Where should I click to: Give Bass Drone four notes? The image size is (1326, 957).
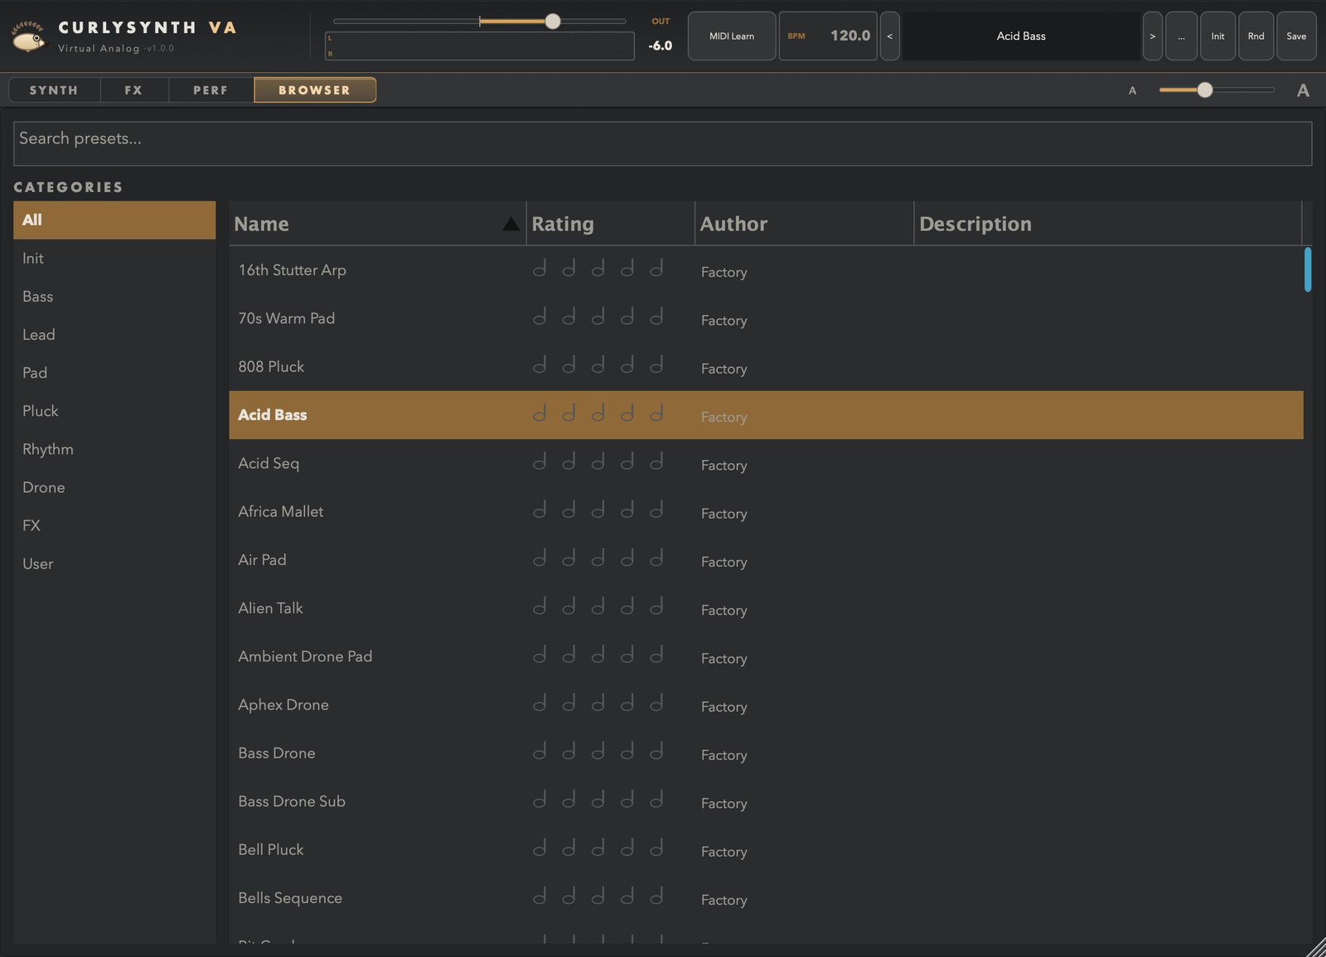tap(627, 751)
